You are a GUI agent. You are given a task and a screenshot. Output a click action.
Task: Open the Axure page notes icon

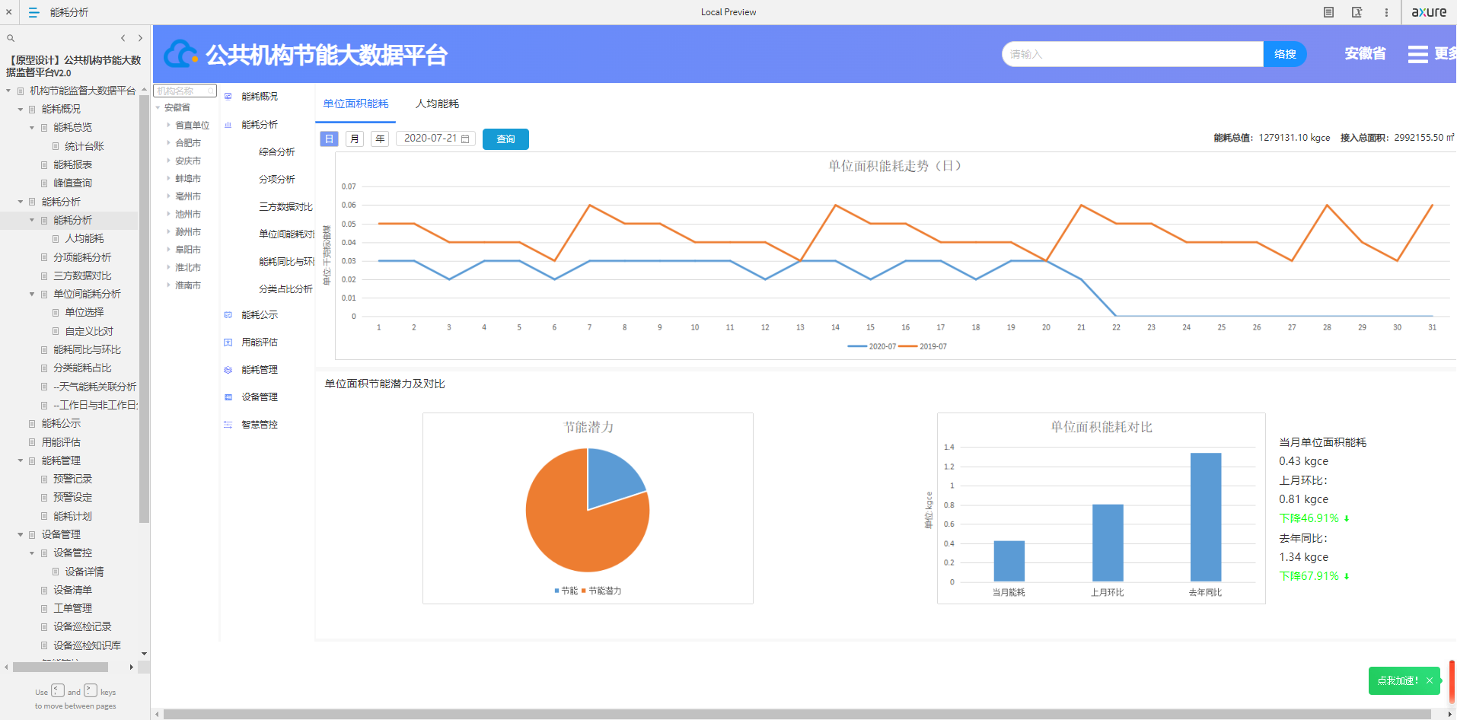1328,12
